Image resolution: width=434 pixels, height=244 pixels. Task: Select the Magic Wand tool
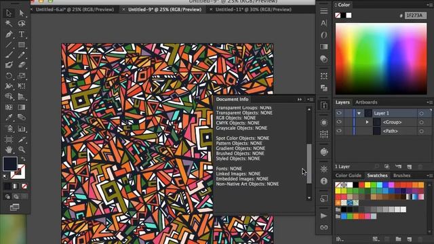[9, 24]
